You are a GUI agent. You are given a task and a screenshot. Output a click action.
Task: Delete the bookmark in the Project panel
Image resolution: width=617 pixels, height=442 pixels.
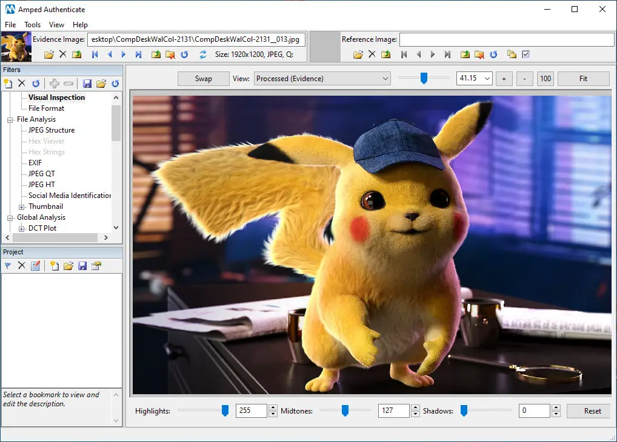tap(22, 266)
